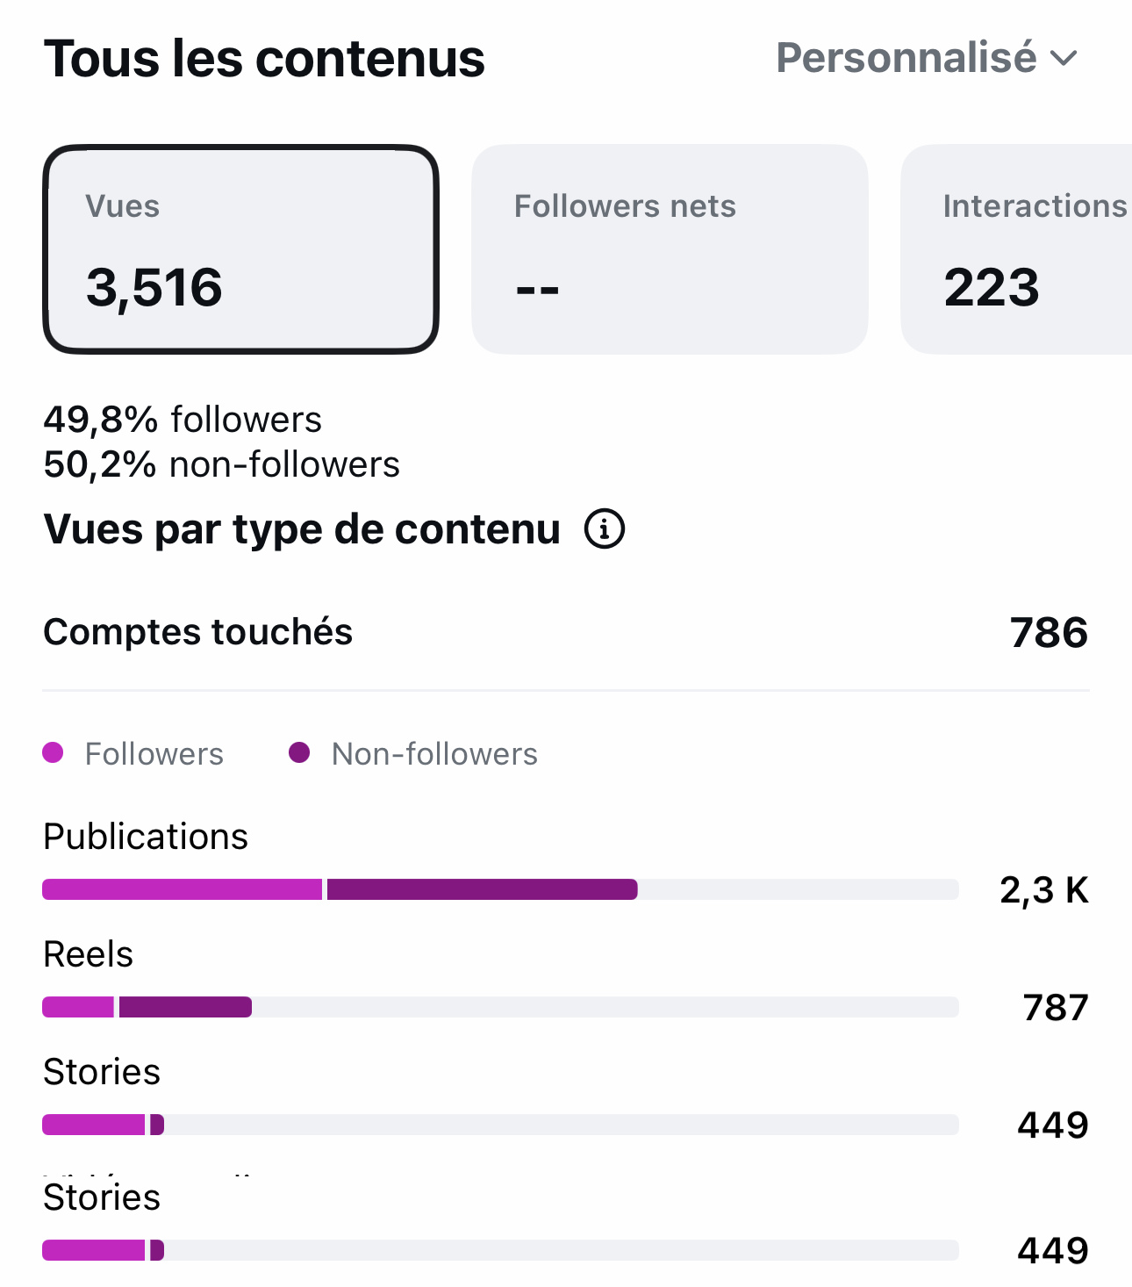The height and width of the screenshot is (1287, 1132).
Task: Tap the chevron next to Personnalisé
Action: 1064,59
